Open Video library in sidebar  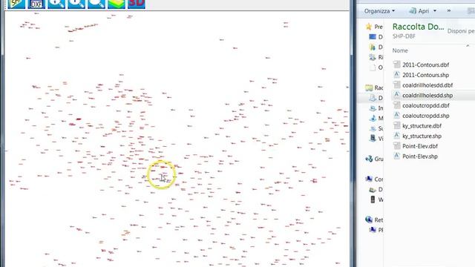(x=376, y=139)
